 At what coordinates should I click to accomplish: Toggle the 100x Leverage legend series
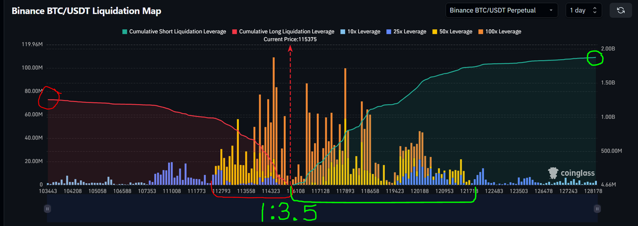pyautogui.click(x=500, y=31)
